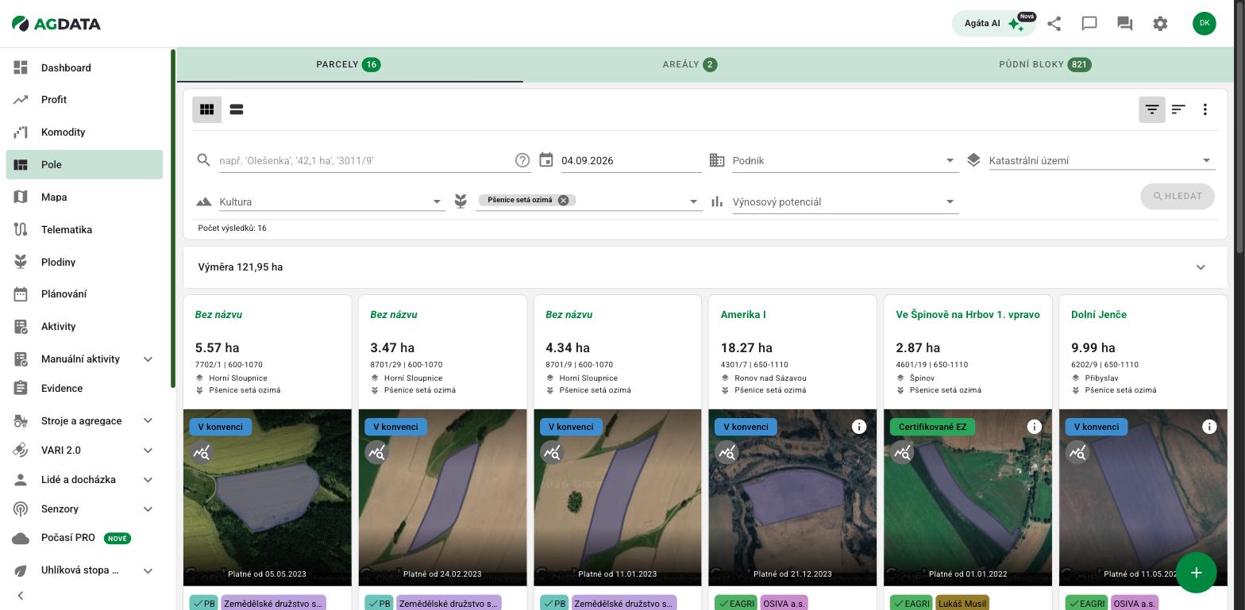Click analysis icon on Dolní Jenče image
Viewport: 1245px width, 610px height.
click(1077, 452)
